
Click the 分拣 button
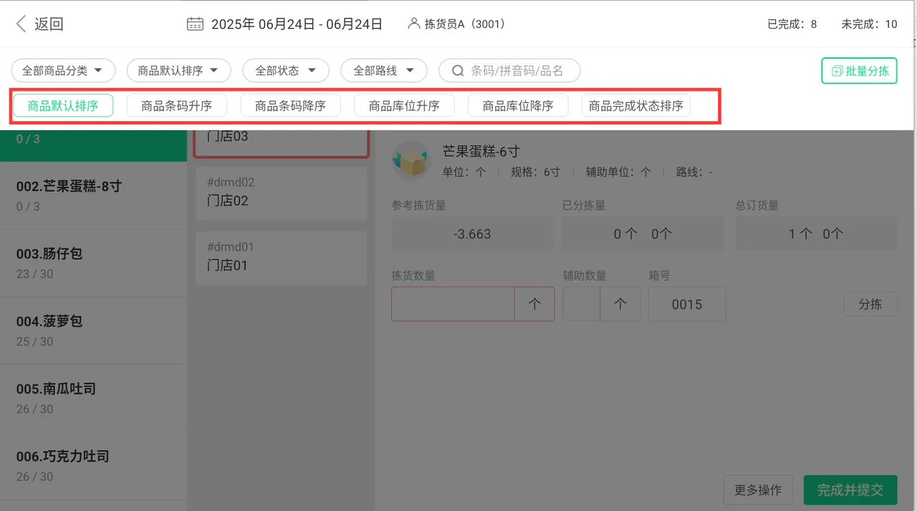pos(870,304)
